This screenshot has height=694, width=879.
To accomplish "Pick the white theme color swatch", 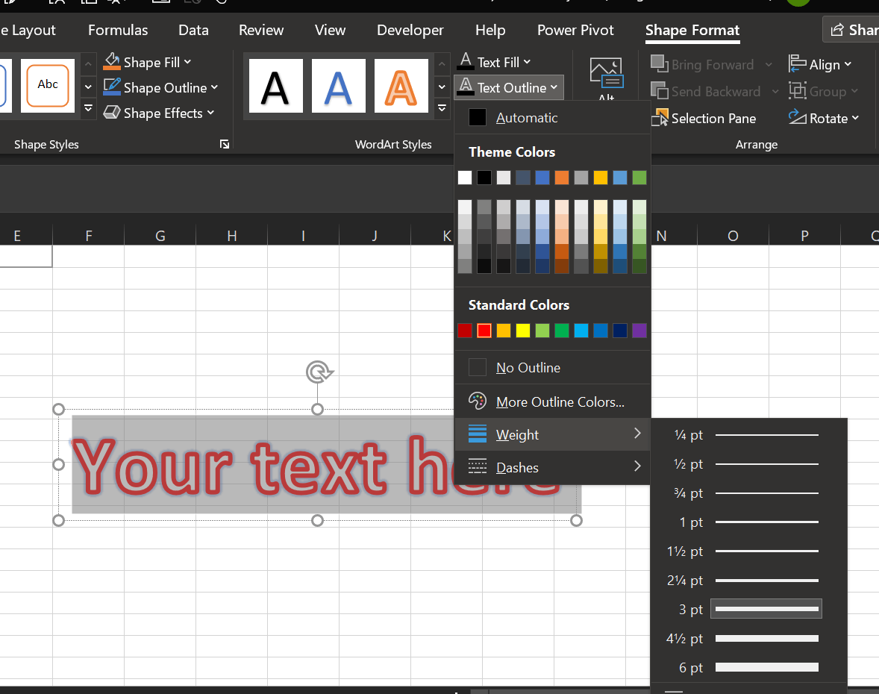I will coord(465,178).
